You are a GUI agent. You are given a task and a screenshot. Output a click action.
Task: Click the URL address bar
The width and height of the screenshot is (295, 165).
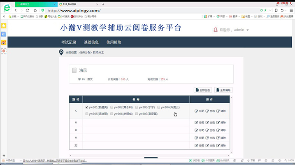coord(144,10)
